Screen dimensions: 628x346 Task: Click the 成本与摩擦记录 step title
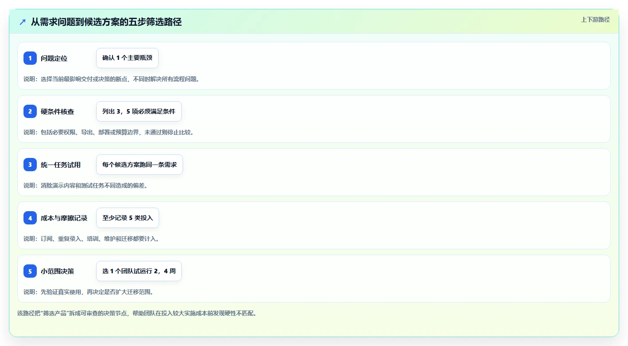point(64,218)
